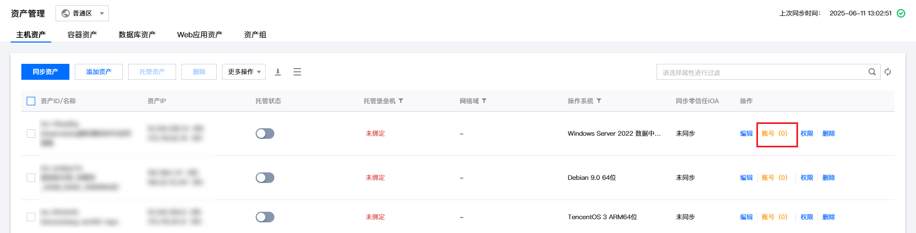Check the select-all header checkbox
The width and height of the screenshot is (916, 233).
(31, 101)
